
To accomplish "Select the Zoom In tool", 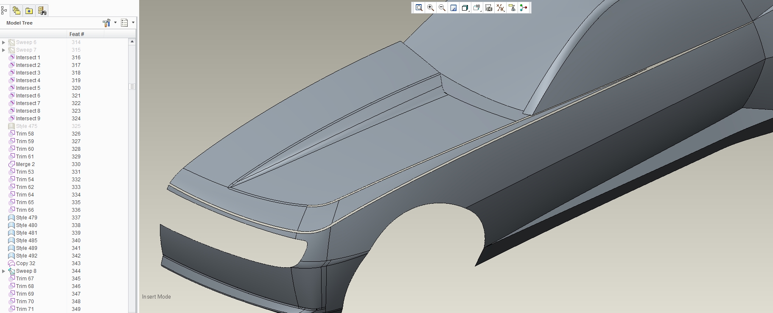I will pos(431,8).
